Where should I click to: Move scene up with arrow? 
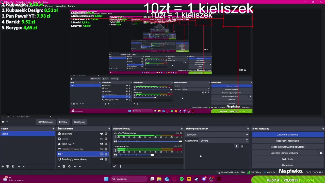(x=19, y=166)
